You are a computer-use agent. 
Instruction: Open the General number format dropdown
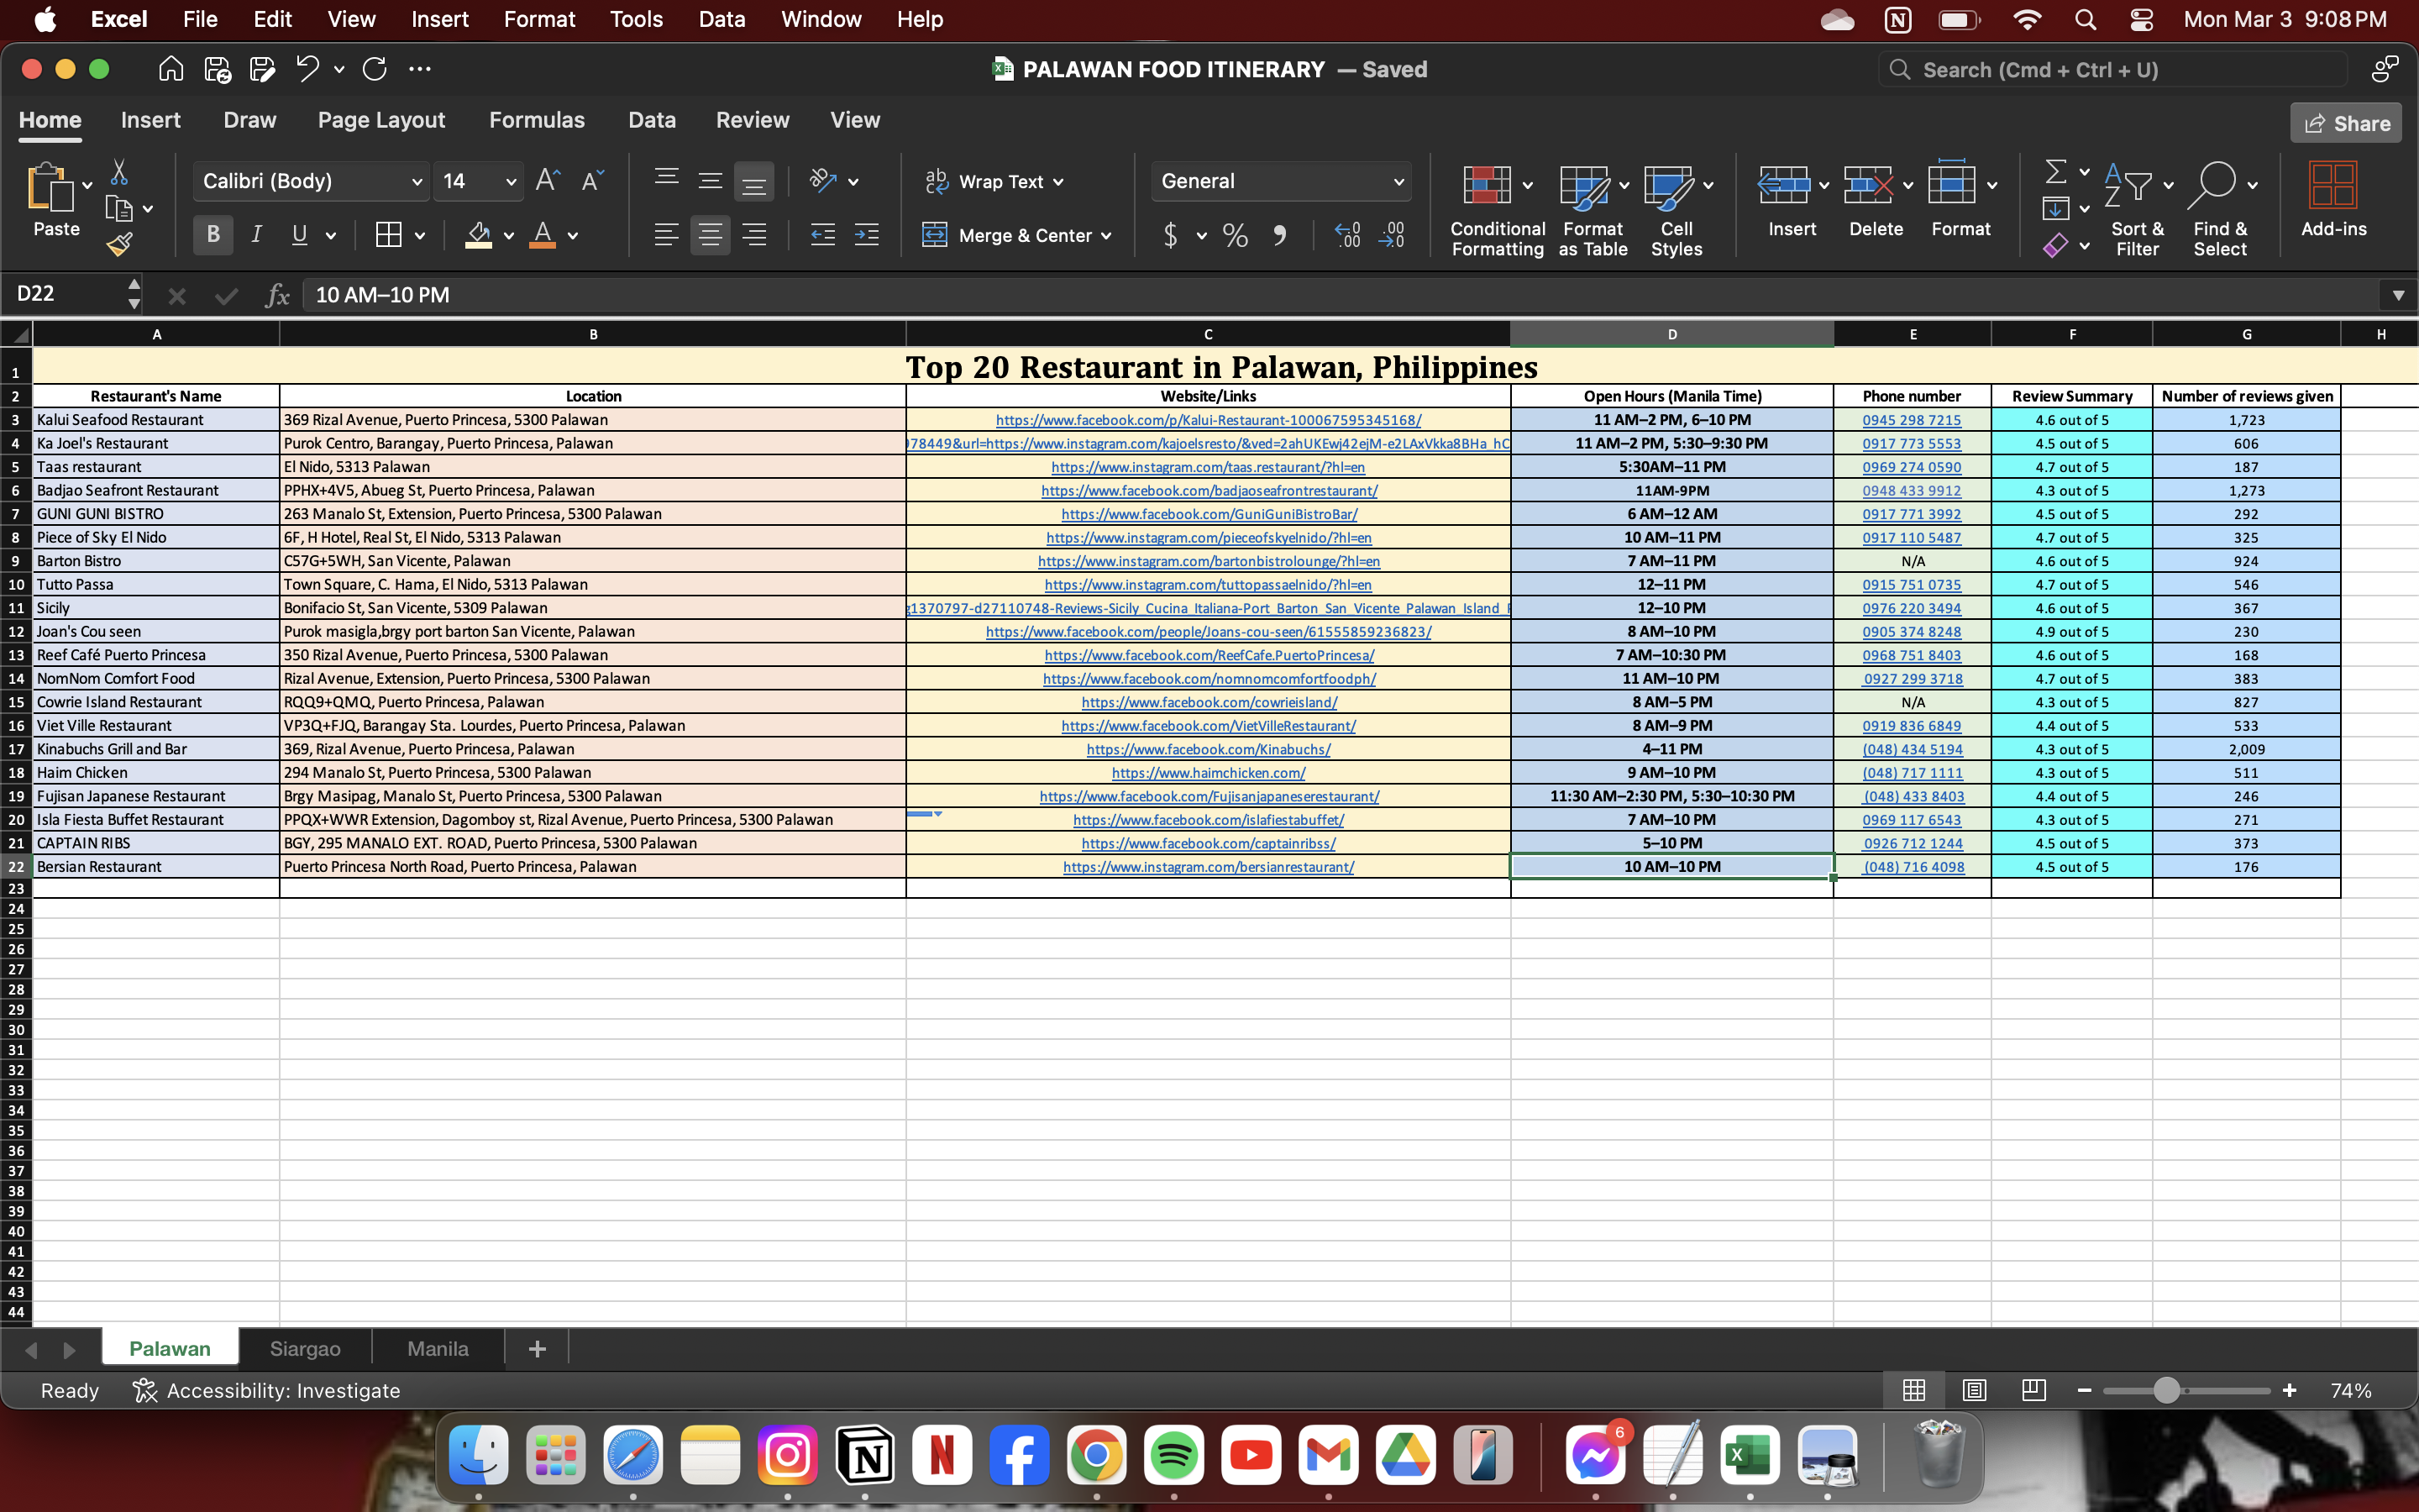point(1398,182)
